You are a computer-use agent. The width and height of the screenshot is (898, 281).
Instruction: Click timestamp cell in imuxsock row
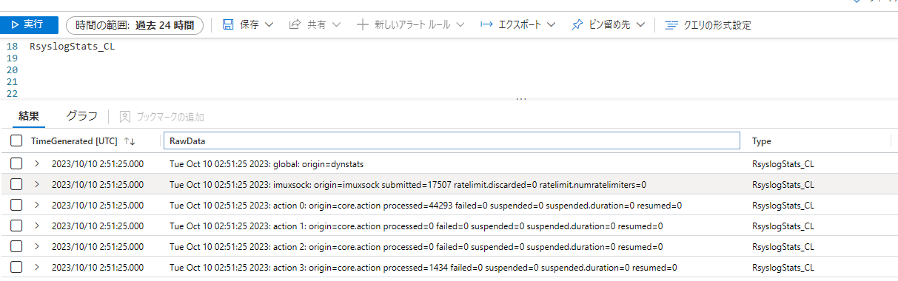coord(98,185)
